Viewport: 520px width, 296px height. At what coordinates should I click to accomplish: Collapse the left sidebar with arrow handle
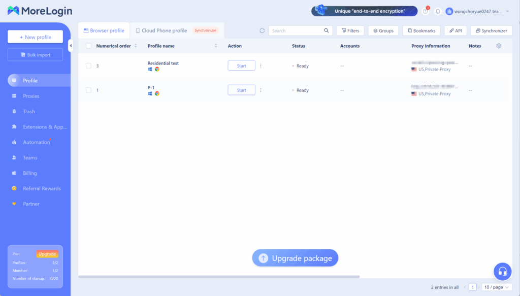71,46
